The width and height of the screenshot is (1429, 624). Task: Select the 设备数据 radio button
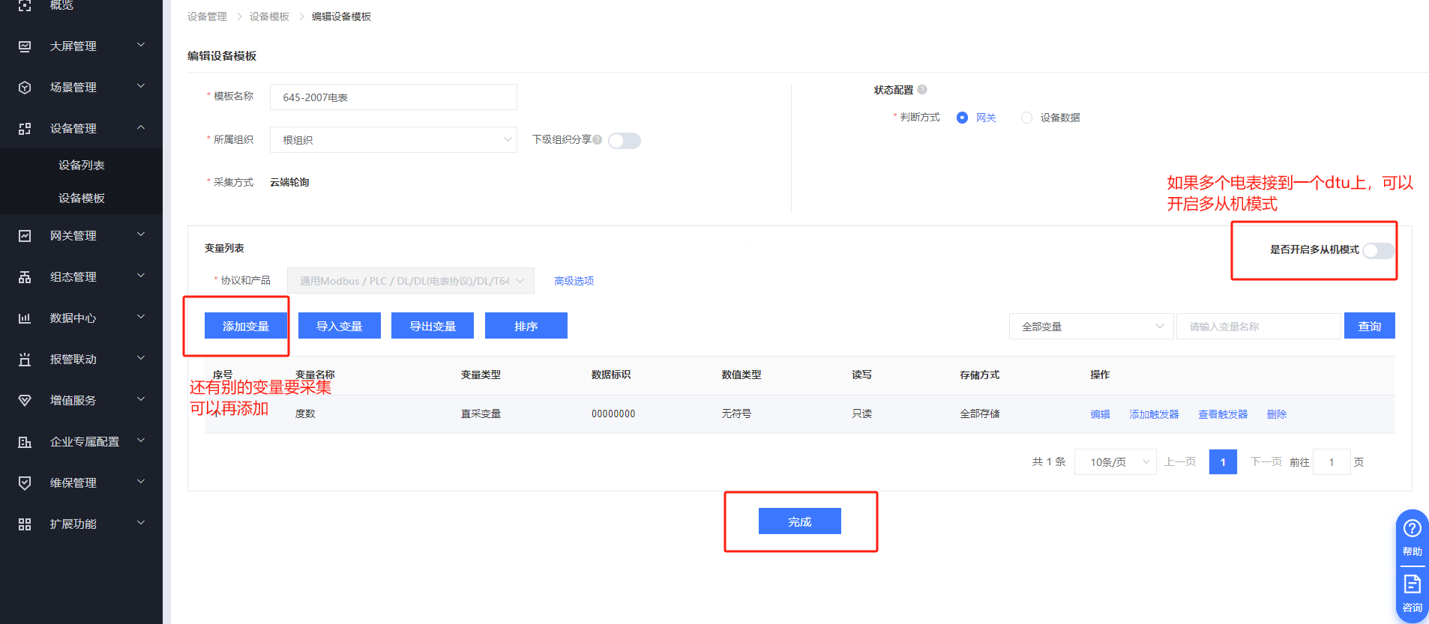coord(1026,118)
